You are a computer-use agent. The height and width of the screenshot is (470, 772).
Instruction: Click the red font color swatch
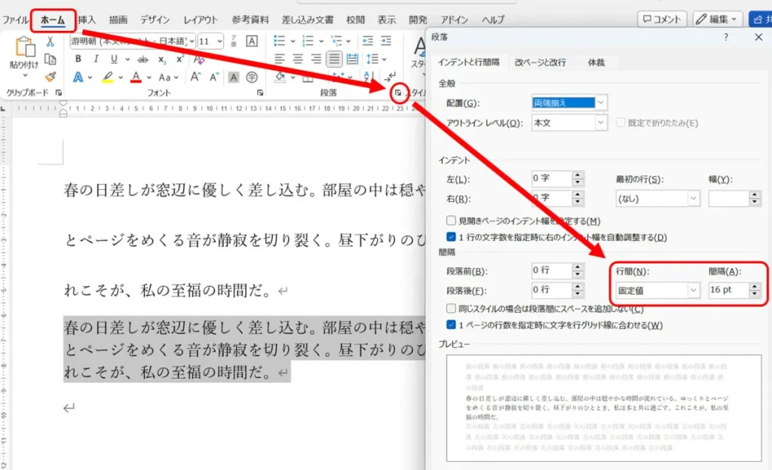[136, 77]
